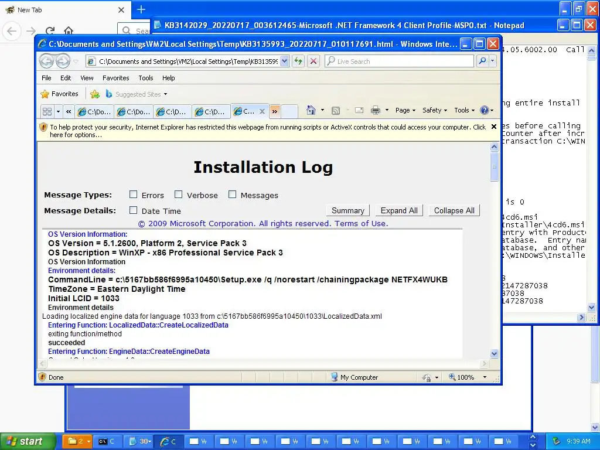Add to Favorites Bar icon
This screenshot has height=450, width=600.
[95, 94]
